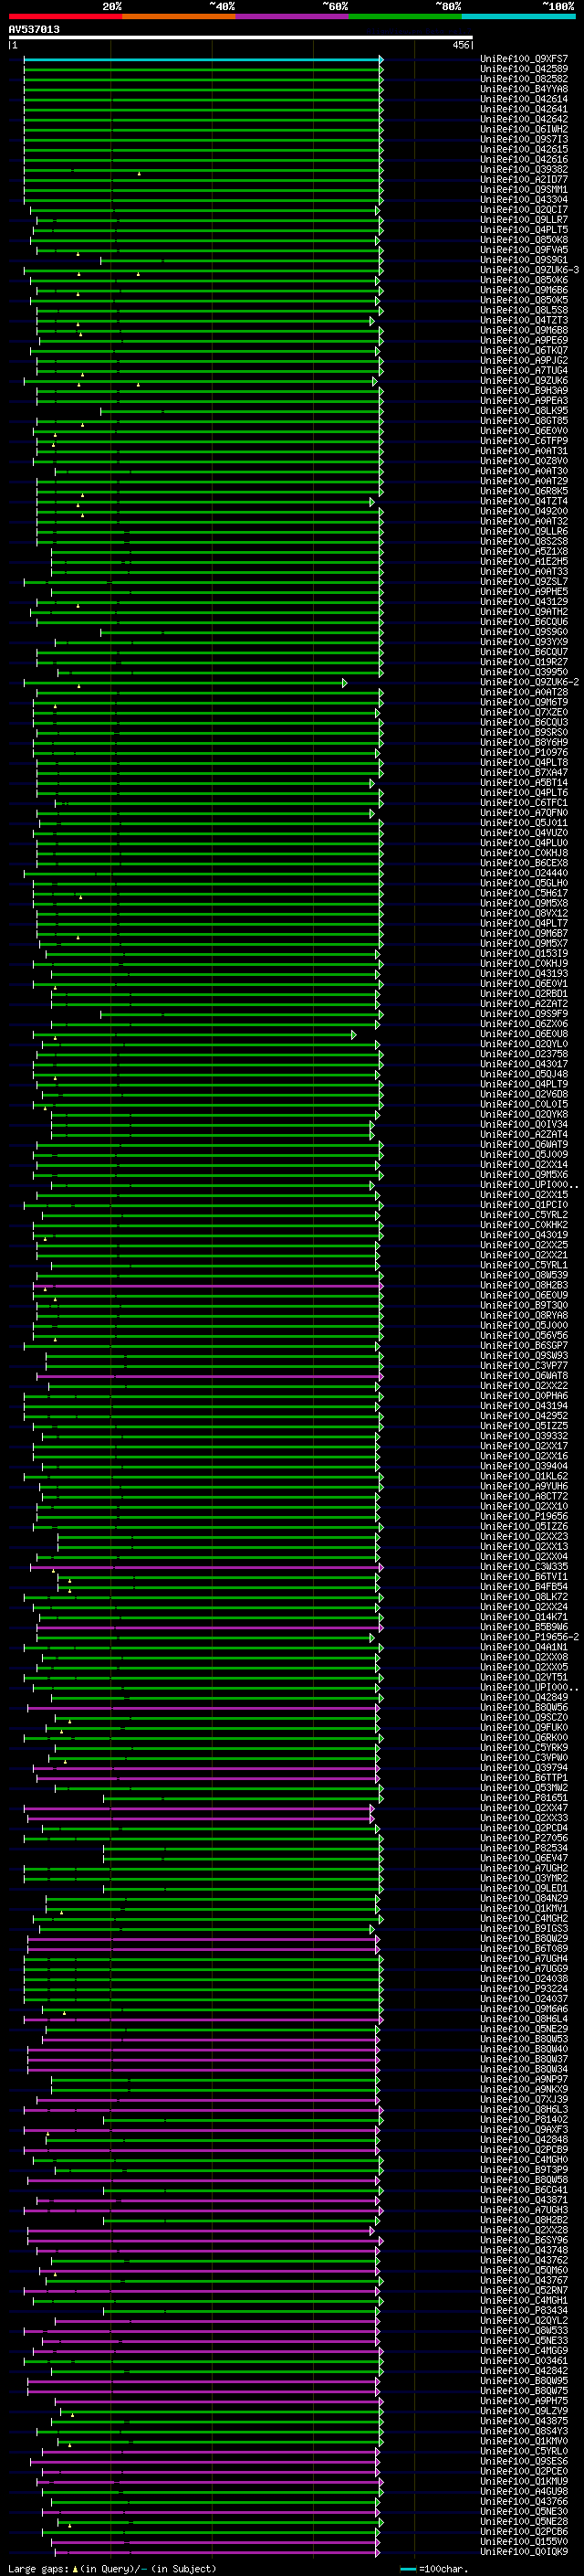Open hit label UniRef100_O49200
The image size is (584, 2576).
[x=524, y=511]
